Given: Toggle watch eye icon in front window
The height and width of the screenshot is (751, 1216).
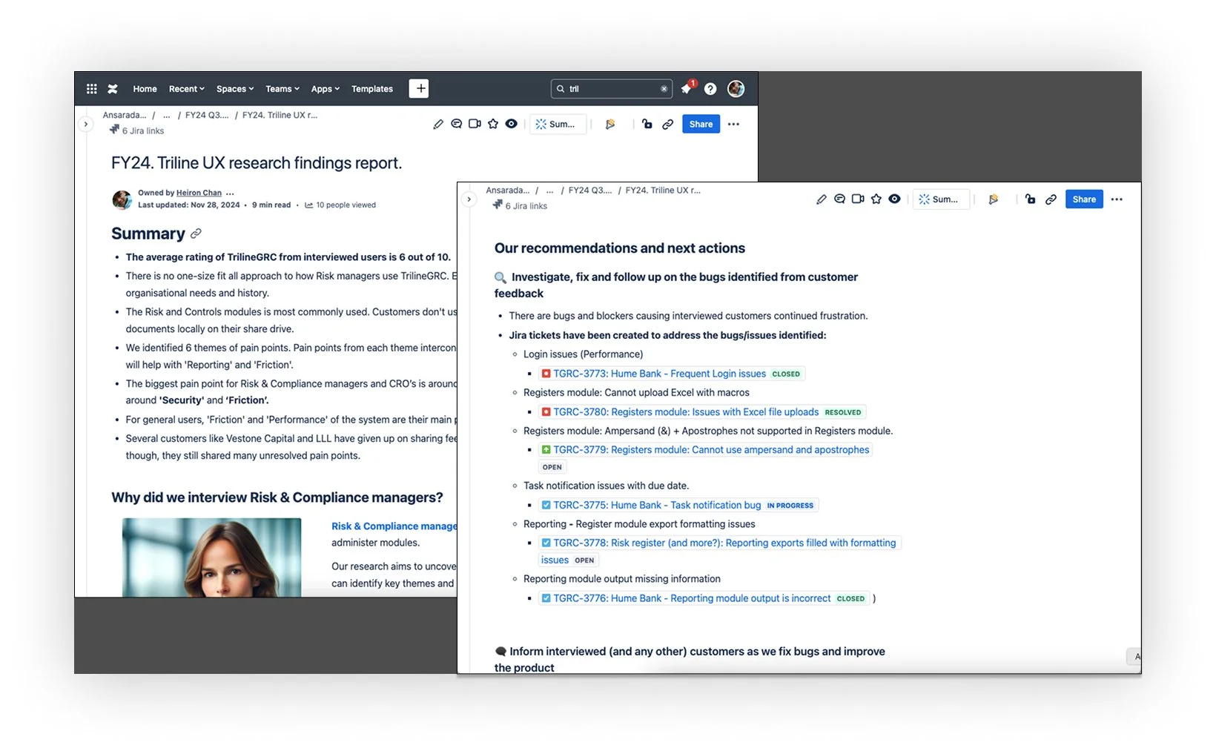Looking at the screenshot, I should [895, 199].
